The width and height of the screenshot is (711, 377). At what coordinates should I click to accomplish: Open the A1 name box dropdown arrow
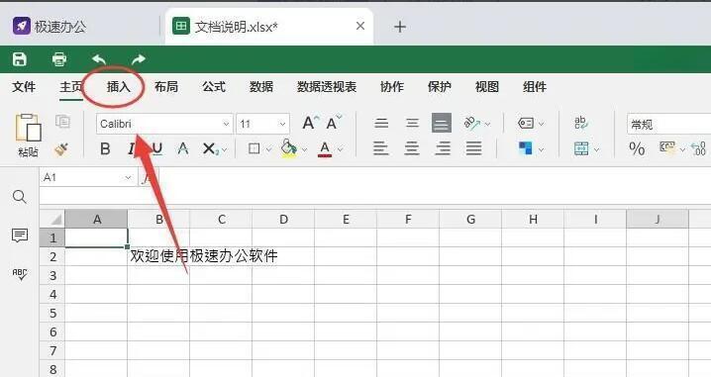click(128, 178)
